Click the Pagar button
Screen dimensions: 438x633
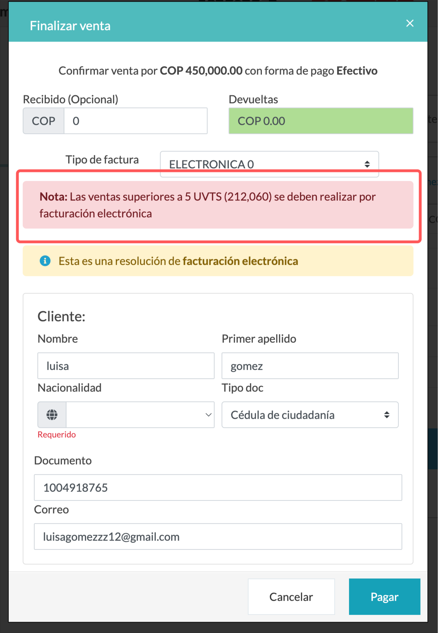[x=384, y=597]
